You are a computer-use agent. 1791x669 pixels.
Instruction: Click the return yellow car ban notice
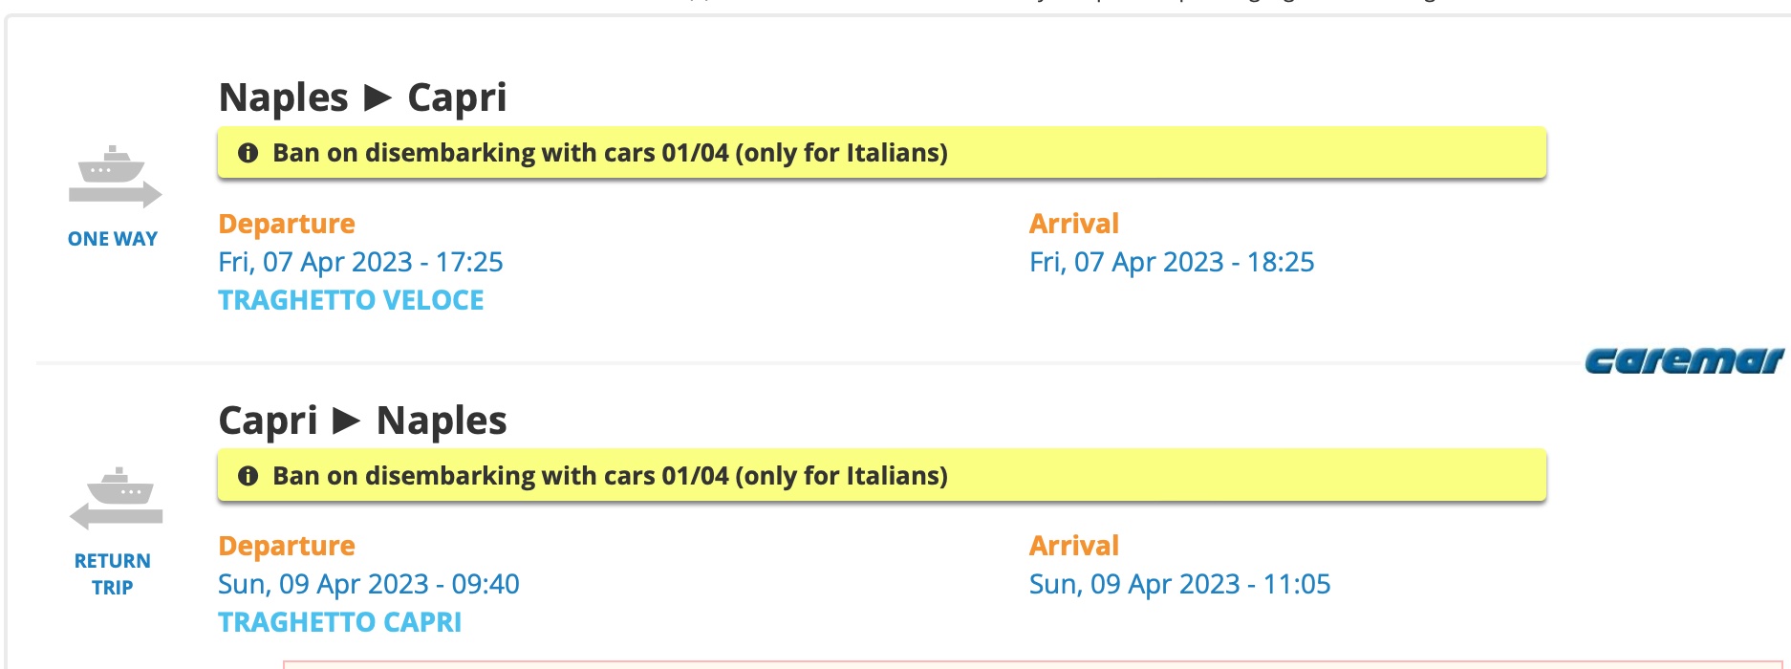point(881,476)
